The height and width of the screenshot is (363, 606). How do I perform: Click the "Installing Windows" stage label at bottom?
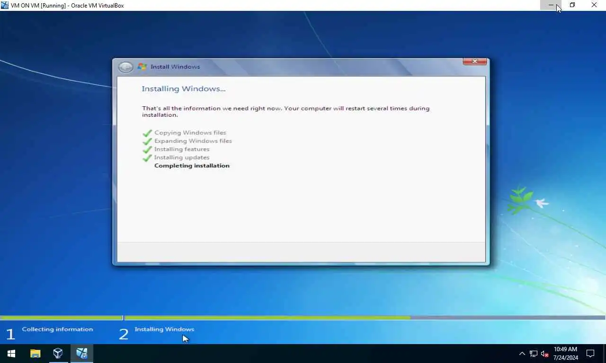(x=164, y=329)
